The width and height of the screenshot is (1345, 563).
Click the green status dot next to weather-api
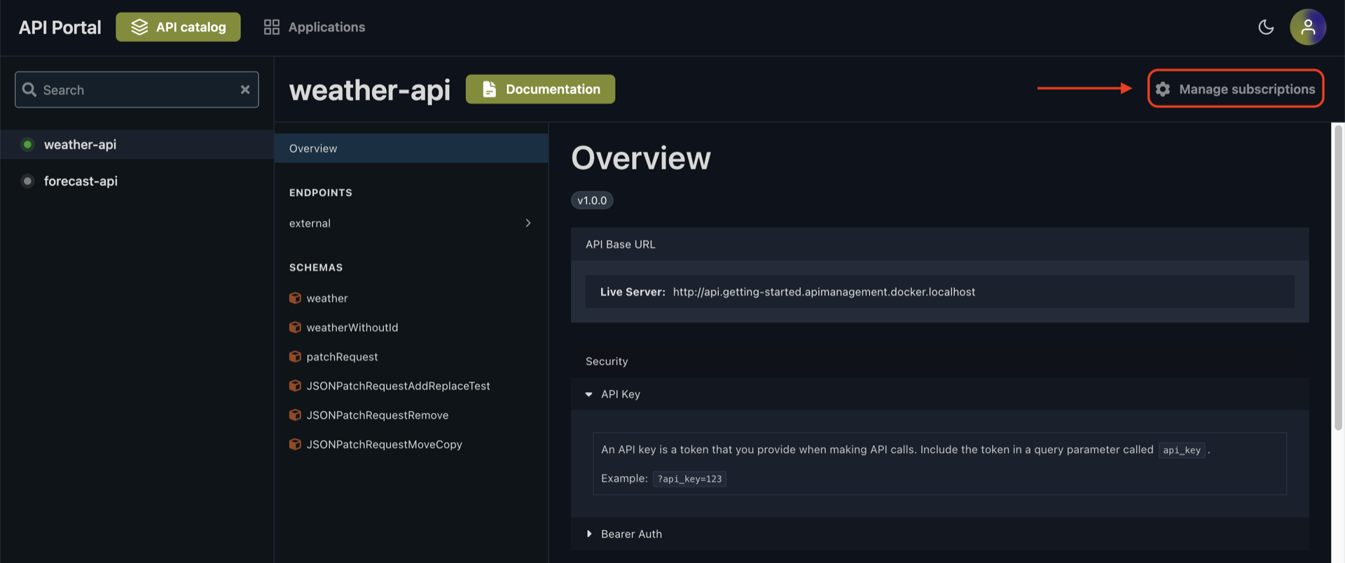27,144
